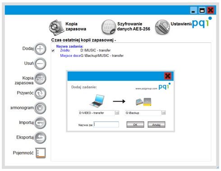This screenshot has width=221, height=171.
Task: Click the D:\VIDEO - transfer source field
Action: (97, 113)
